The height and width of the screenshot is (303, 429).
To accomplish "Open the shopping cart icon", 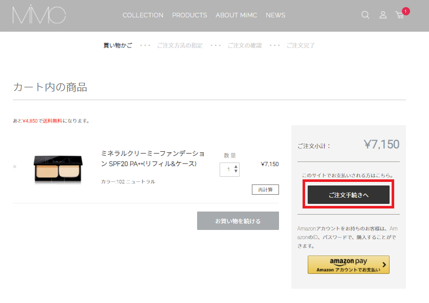I will [x=400, y=15].
